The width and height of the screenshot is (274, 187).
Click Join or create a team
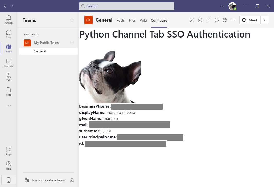(45, 180)
